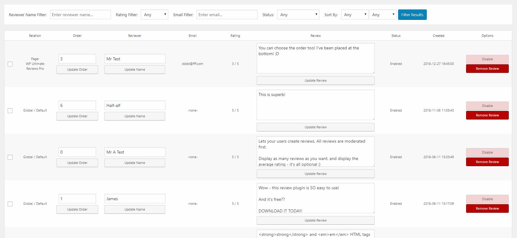Check the box beside James's review
The image size is (517, 238).
pos(10,204)
